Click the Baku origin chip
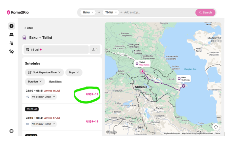Viewport: 235px width, 149px height. 88,12
